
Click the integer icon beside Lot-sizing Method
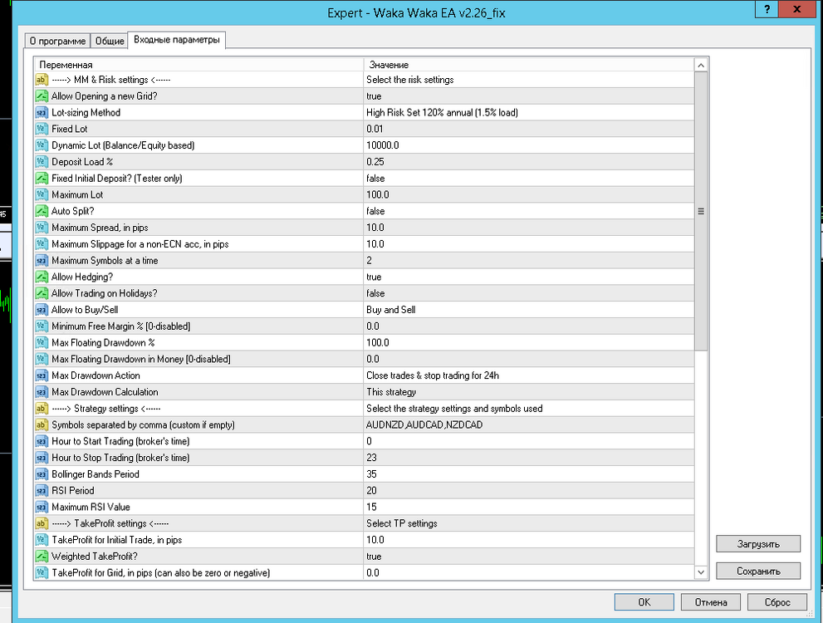click(x=42, y=112)
